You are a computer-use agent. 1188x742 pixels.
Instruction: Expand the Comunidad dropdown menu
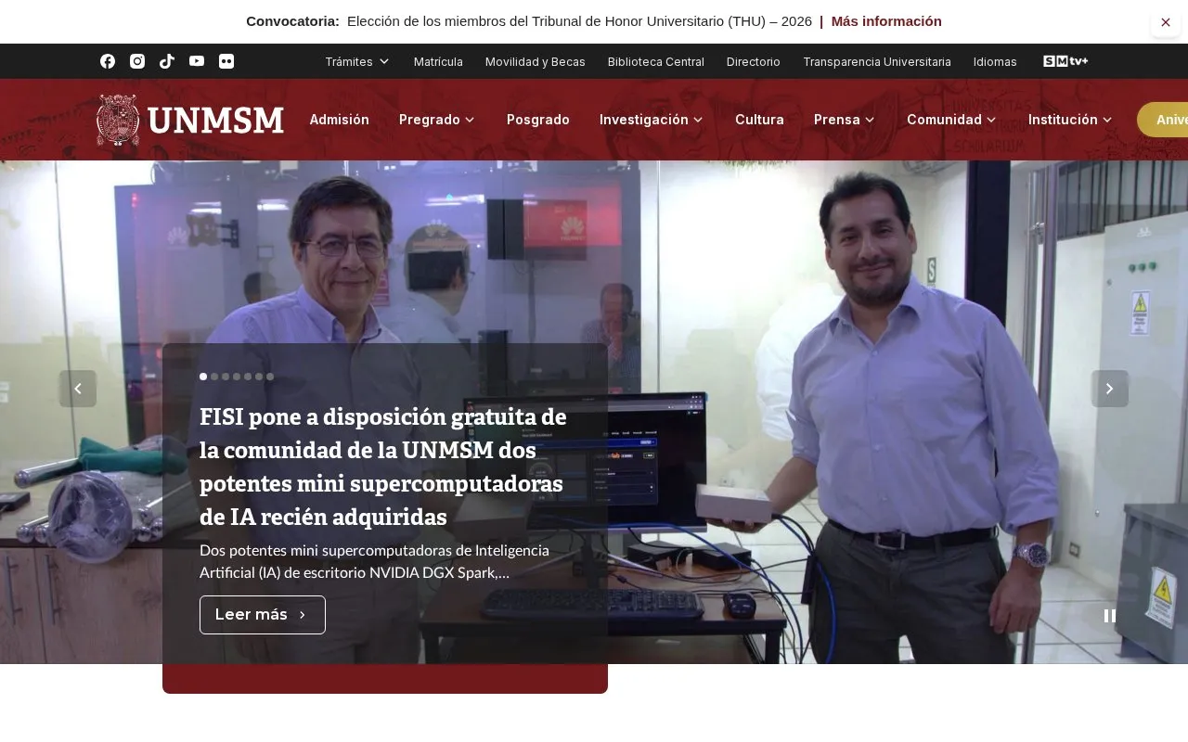pyautogui.click(x=951, y=120)
